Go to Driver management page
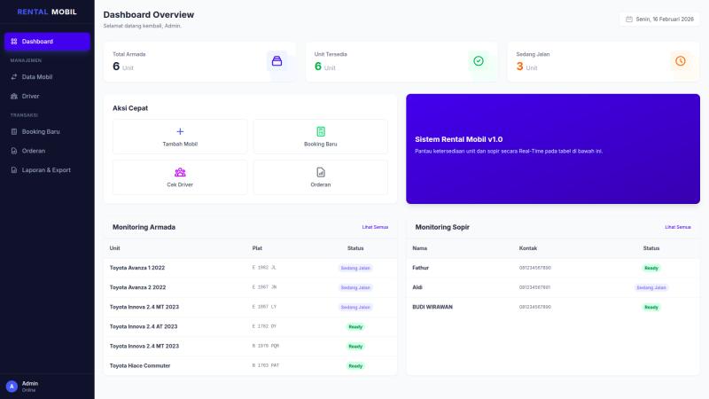 (30, 96)
